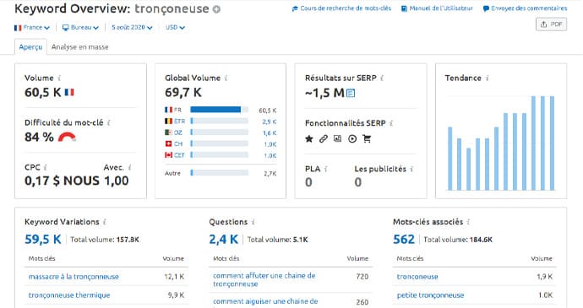The width and height of the screenshot is (583, 308).
Task: Click the info icon next to Difficulté du mot-clé
Action: pos(108,122)
